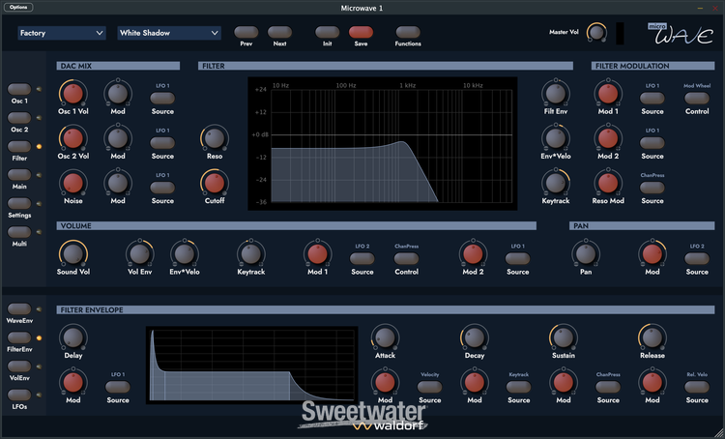Click the microWave logo
Image resolution: width=725 pixels, height=439 pixels.
[x=681, y=33]
